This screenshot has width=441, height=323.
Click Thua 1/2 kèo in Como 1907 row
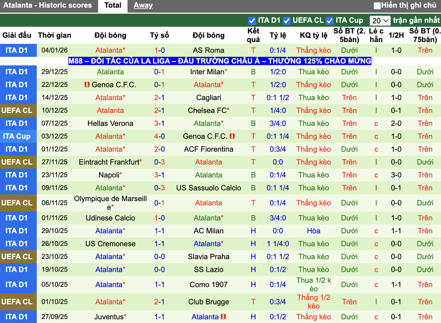pyautogui.click(x=313, y=285)
